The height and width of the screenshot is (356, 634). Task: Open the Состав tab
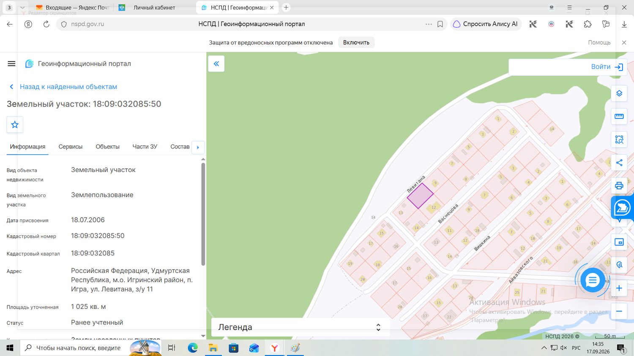[x=180, y=147]
